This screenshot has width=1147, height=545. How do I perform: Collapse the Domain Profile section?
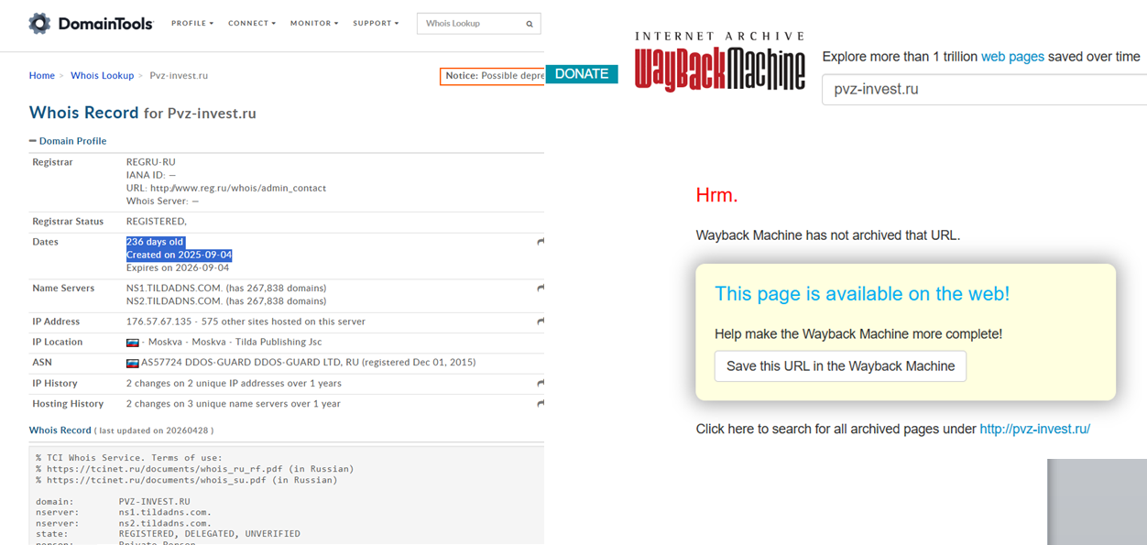[x=68, y=141]
